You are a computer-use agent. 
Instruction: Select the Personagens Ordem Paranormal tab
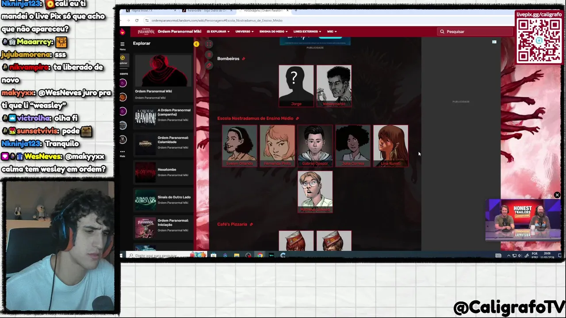[x=263, y=10]
